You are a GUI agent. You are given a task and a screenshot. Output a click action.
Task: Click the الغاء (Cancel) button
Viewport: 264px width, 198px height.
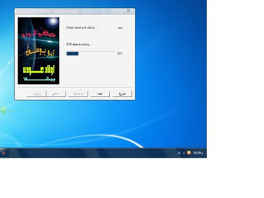coord(100,94)
